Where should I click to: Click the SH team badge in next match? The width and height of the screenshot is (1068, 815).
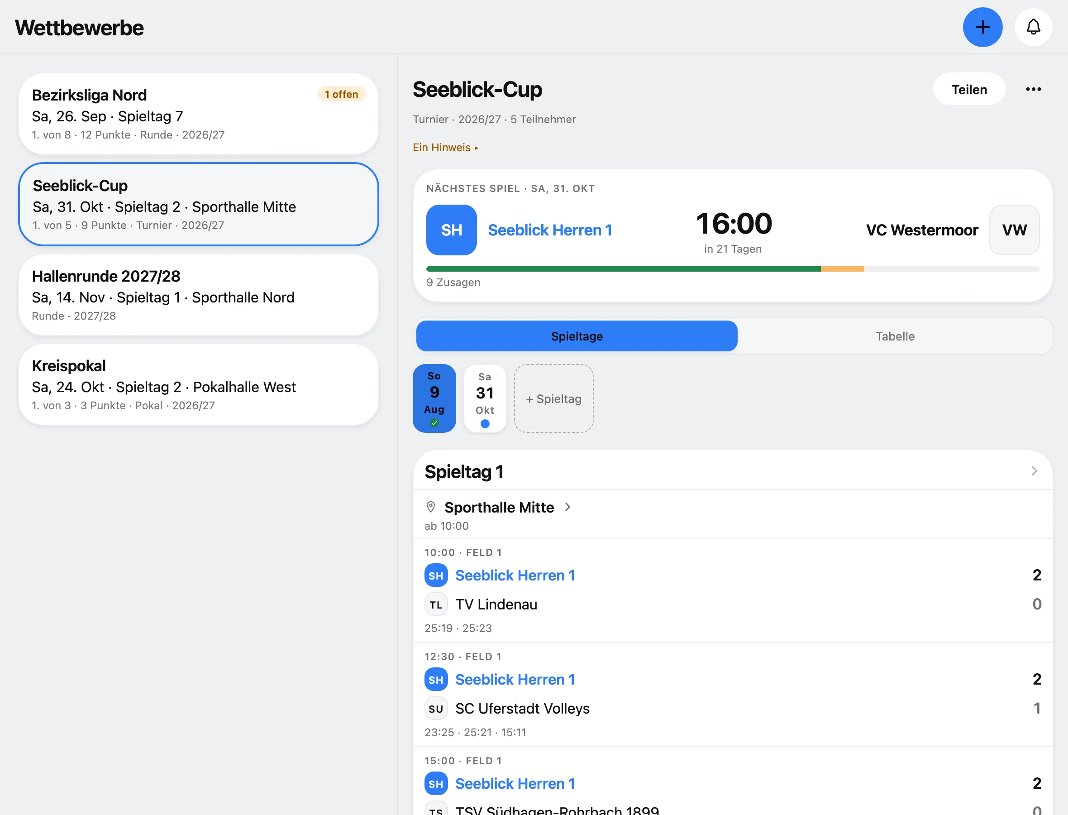[x=451, y=230]
